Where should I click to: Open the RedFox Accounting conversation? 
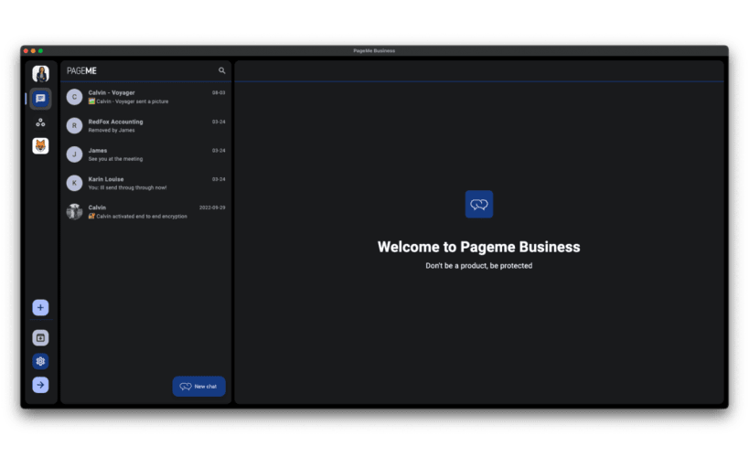145,125
